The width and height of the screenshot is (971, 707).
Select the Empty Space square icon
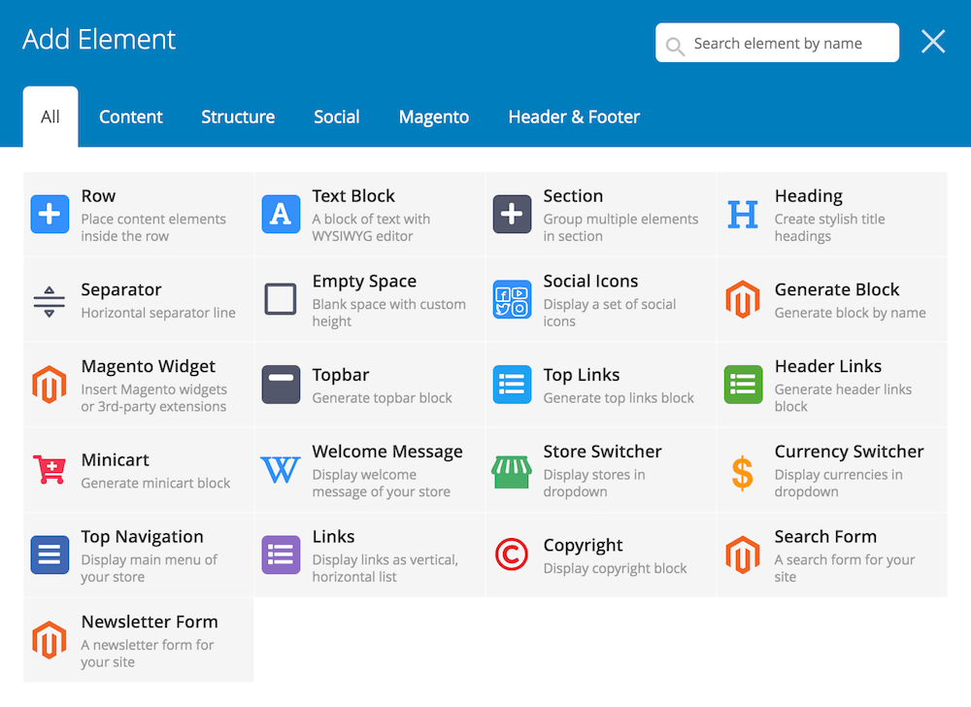pyautogui.click(x=281, y=299)
